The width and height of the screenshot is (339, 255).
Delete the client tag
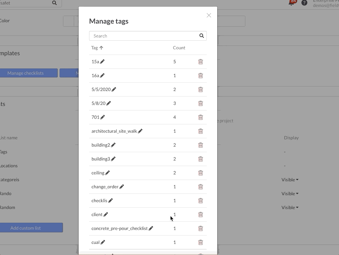tap(200, 214)
